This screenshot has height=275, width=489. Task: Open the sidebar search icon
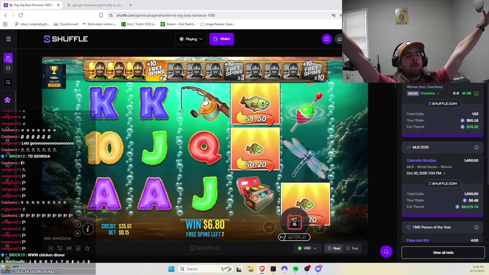pyautogui.click(x=8, y=82)
